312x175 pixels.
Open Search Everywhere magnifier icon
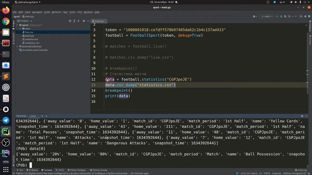(x=301, y=17)
